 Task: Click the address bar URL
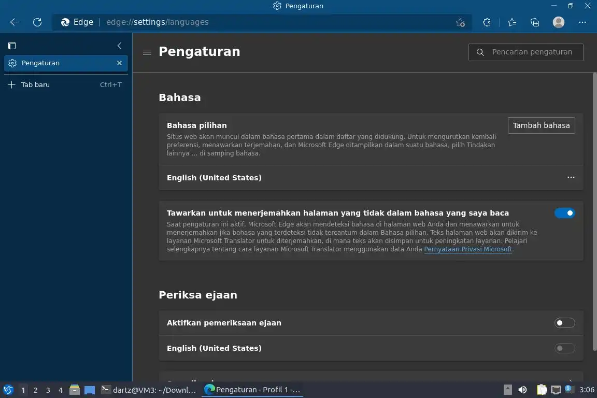pyautogui.click(x=157, y=22)
